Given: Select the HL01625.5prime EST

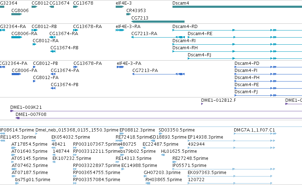Looking at the screenshot, I should (x=163, y=155).
